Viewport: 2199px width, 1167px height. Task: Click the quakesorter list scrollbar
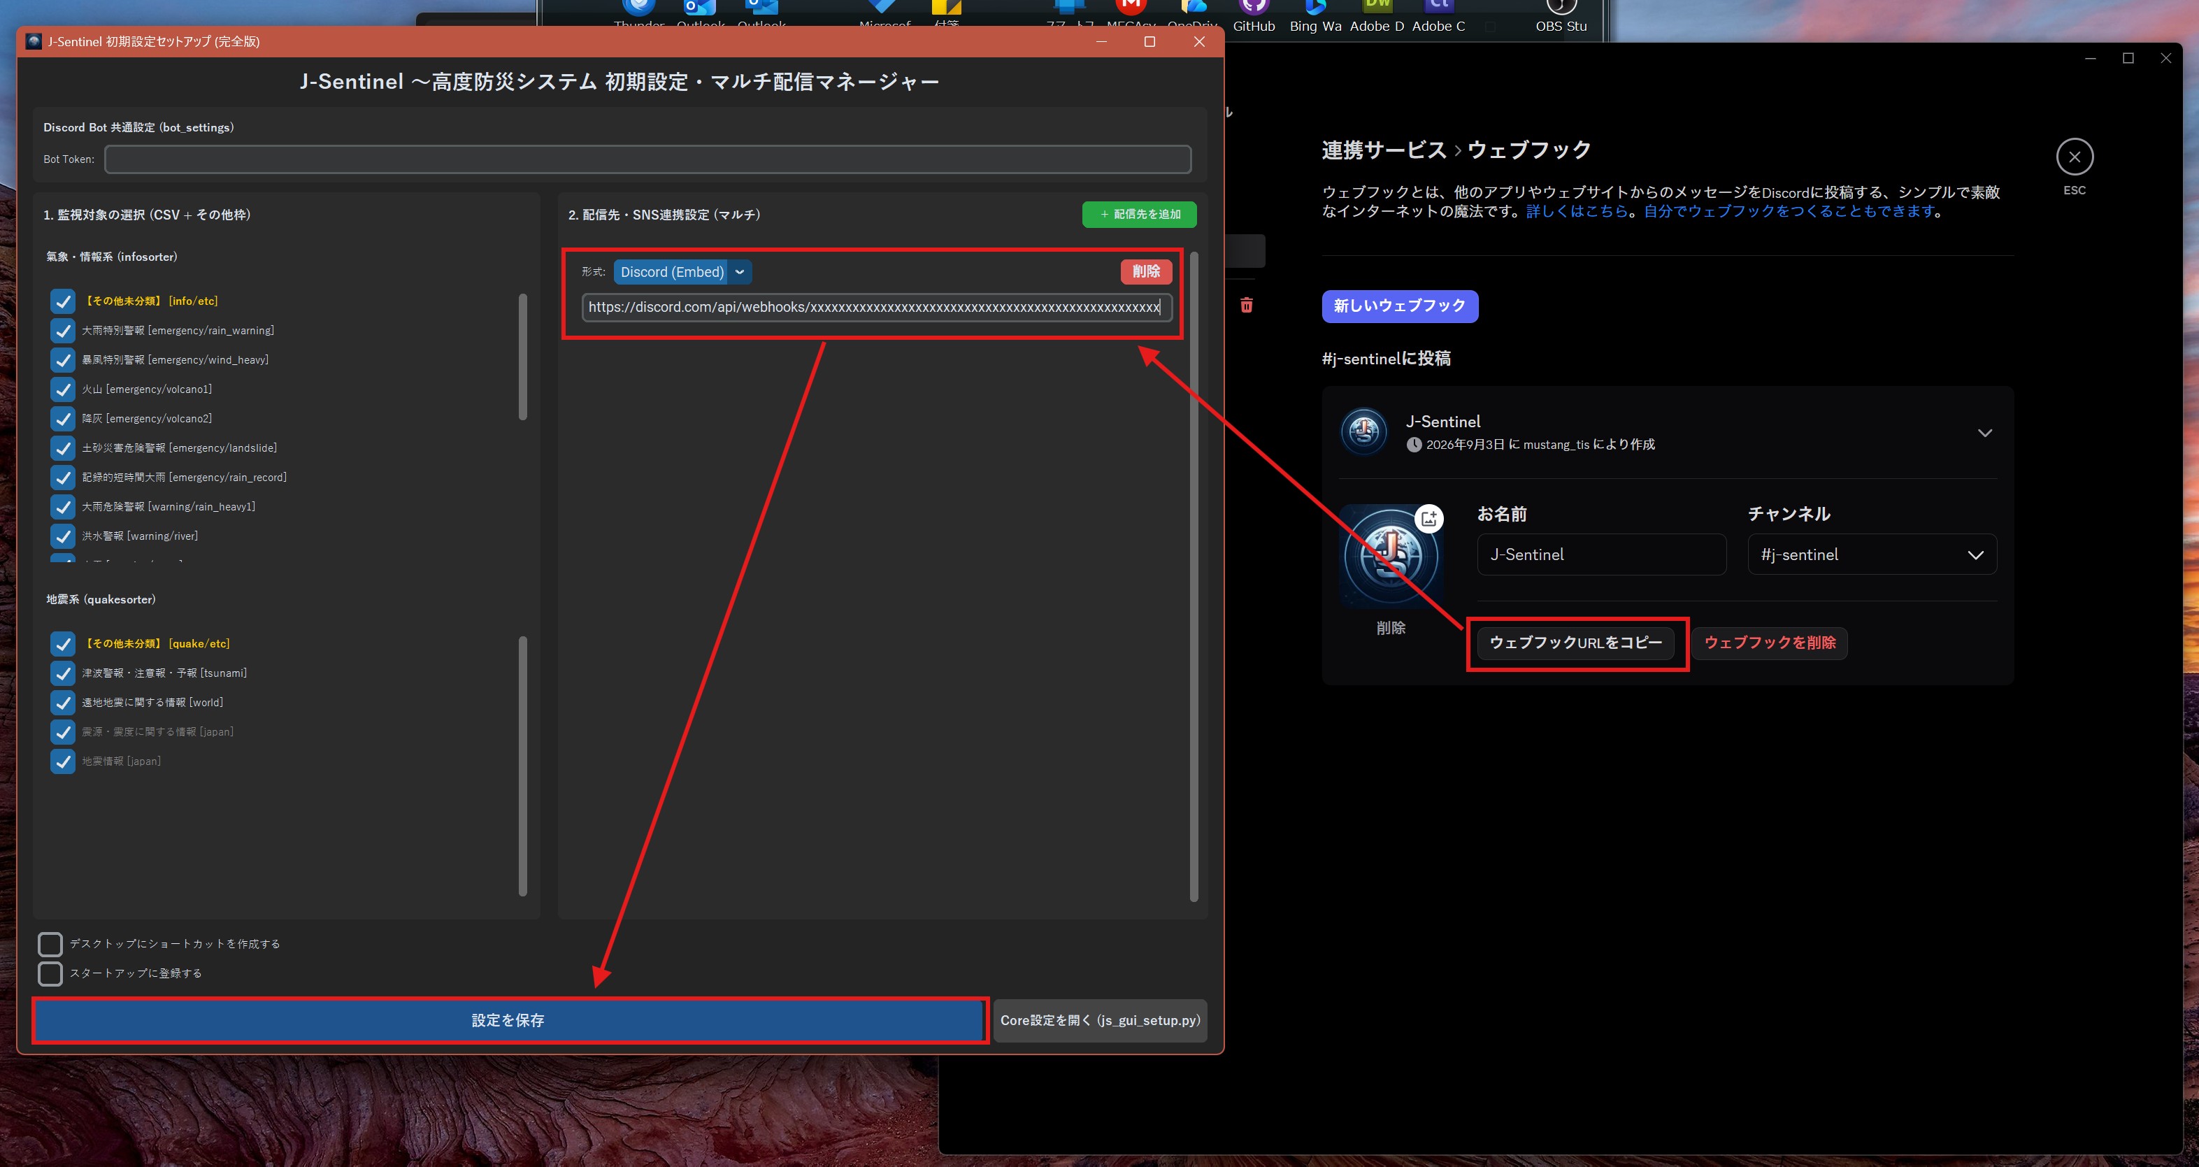(522, 766)
